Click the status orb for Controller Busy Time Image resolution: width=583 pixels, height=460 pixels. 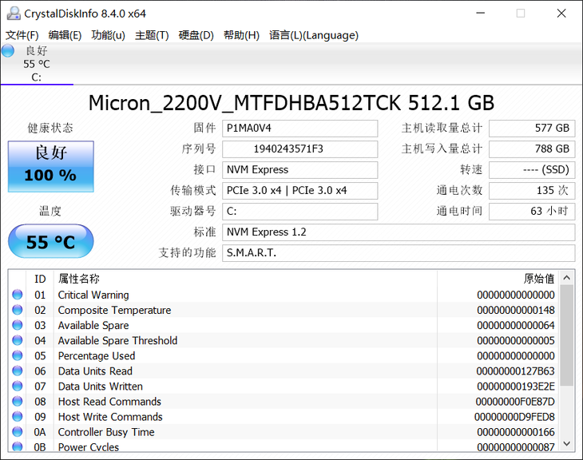(18, 432)
